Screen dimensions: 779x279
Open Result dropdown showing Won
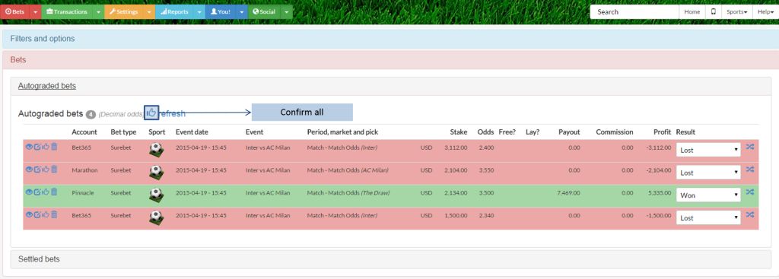coord(708,195)
